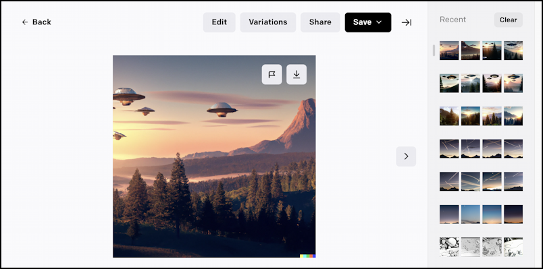Clear the Recent history list
The height and width of the screenshot is (269, 543).
coord(509,20)
